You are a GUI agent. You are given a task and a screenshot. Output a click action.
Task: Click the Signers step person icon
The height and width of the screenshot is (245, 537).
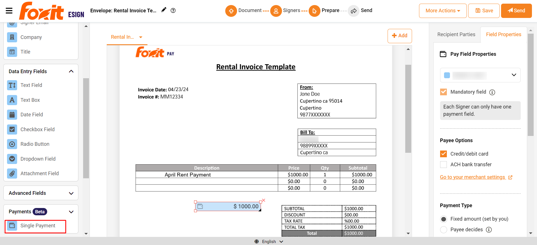(276, 11)
